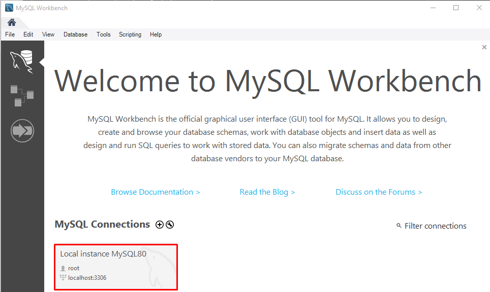Open the File menu
This screenshot has height=292, width=490.
pos(10,34)
